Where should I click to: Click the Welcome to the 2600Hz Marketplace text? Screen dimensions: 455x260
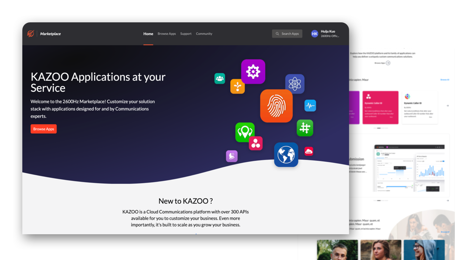(x=93, y=109)
